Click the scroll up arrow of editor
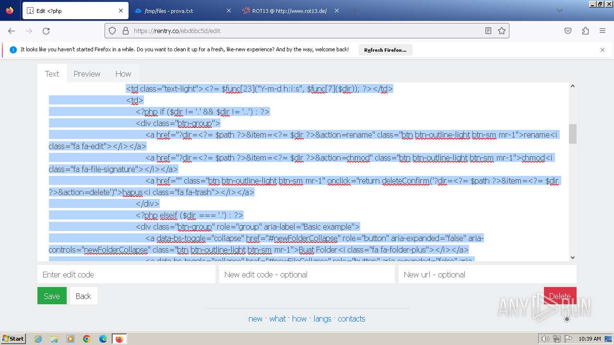 572,86
